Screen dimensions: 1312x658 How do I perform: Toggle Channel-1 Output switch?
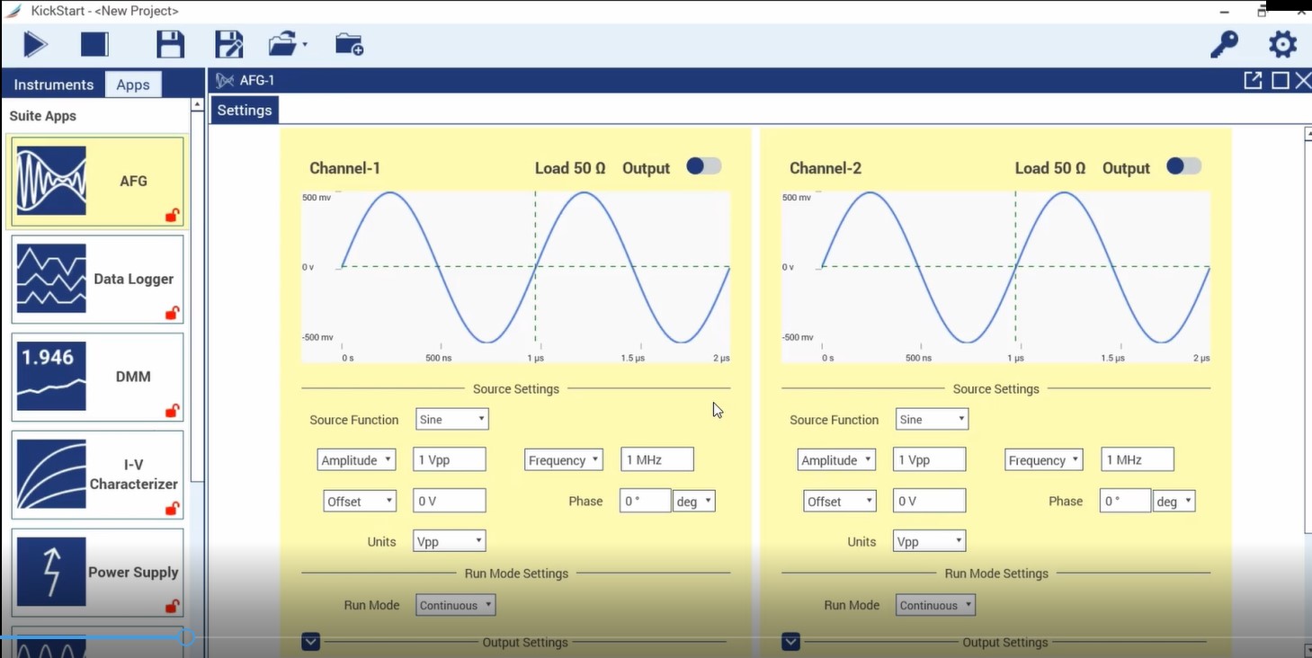(703, 166)
